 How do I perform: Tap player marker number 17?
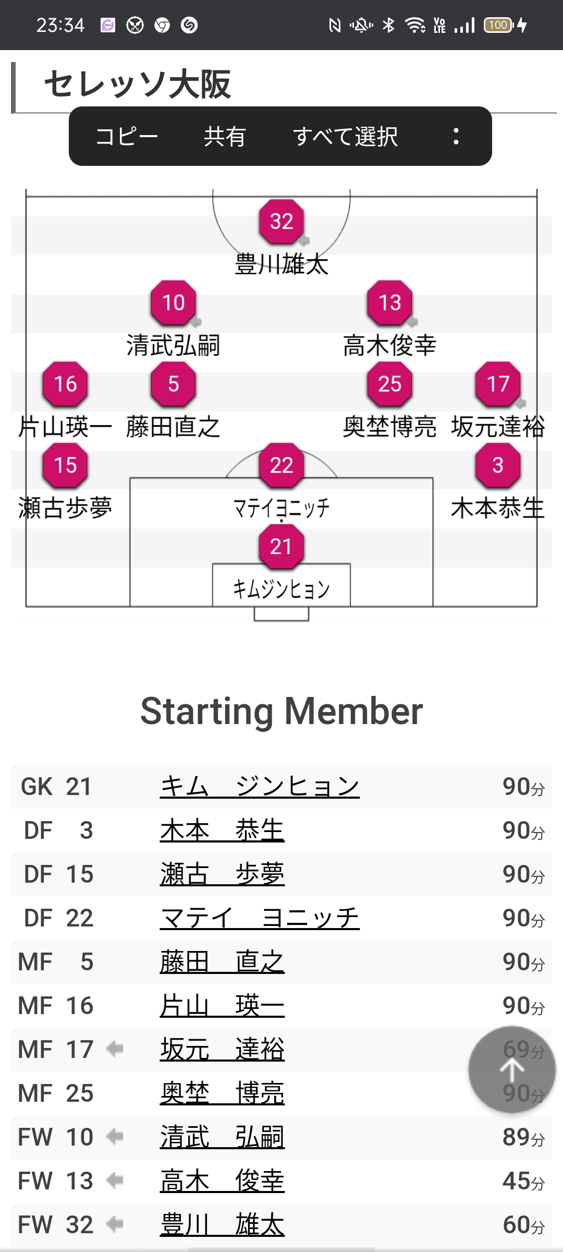[x=498, y=384]
